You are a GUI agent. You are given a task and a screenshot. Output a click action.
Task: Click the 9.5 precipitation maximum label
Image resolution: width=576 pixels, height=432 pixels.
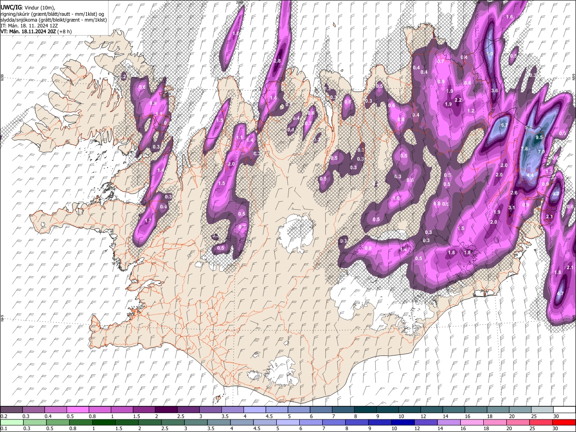(x=539, y=137)
